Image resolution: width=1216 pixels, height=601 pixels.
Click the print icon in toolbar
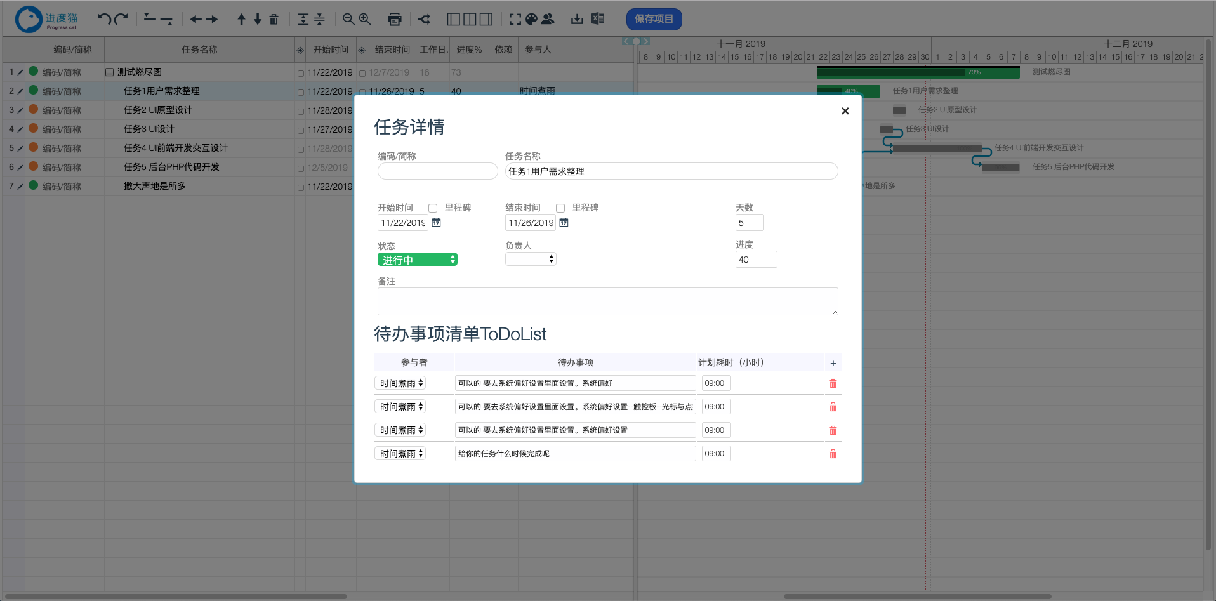[x=395, y=19]
